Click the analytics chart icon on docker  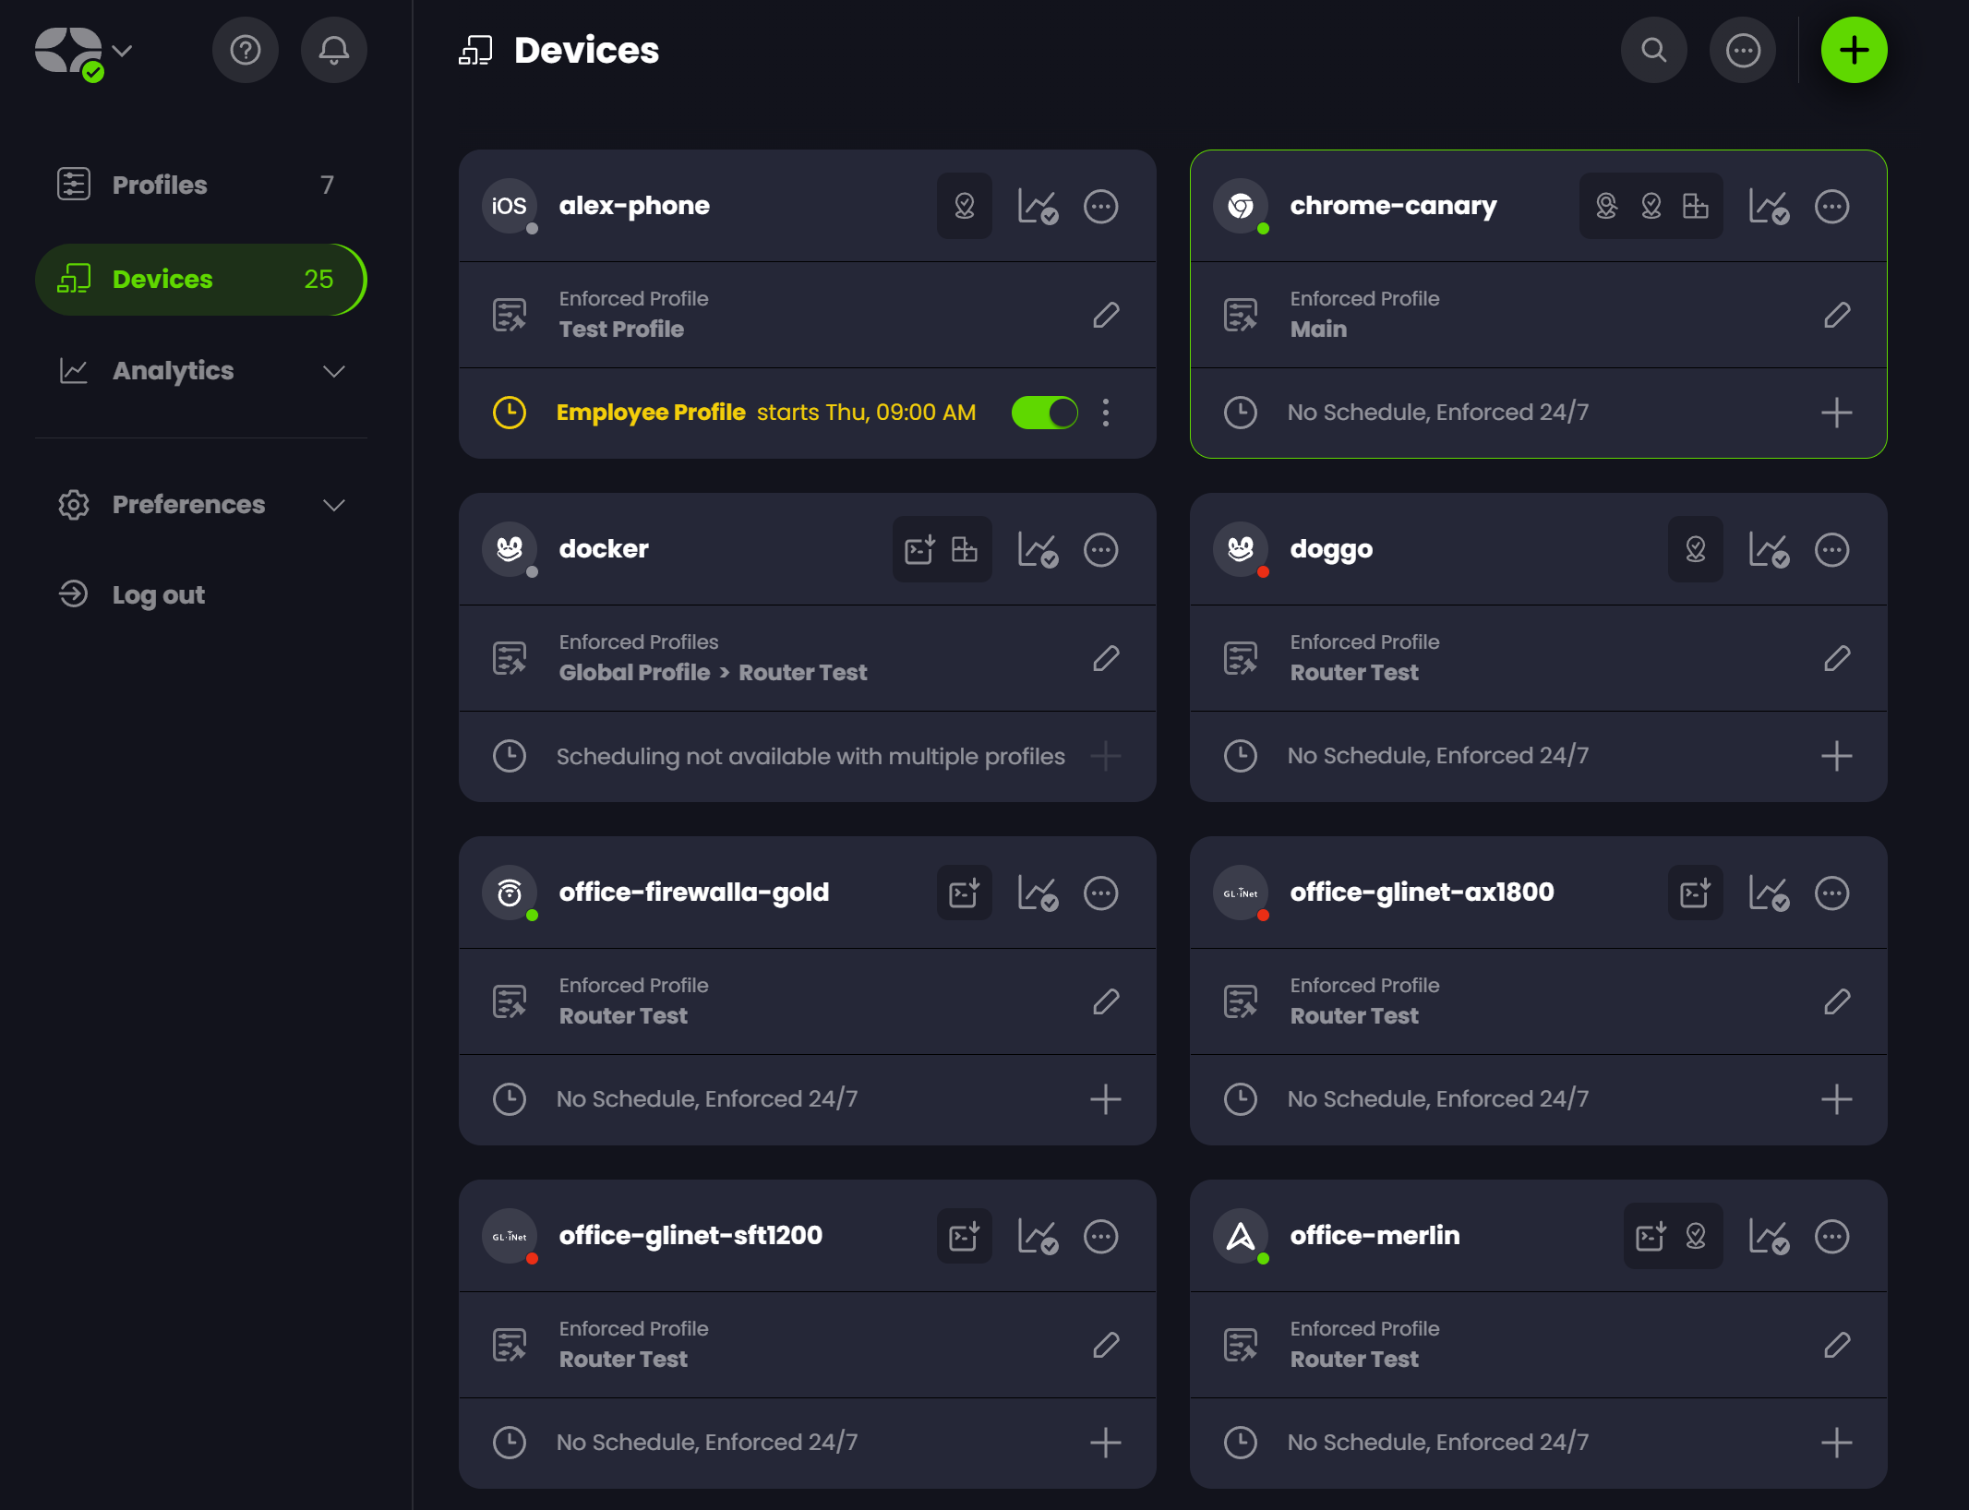[x=1039, y=549]
